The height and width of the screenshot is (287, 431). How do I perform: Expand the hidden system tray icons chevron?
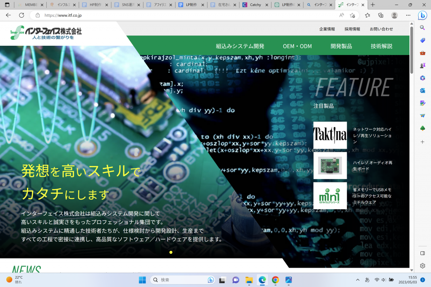pyautogui.click(x=358, y=280)
